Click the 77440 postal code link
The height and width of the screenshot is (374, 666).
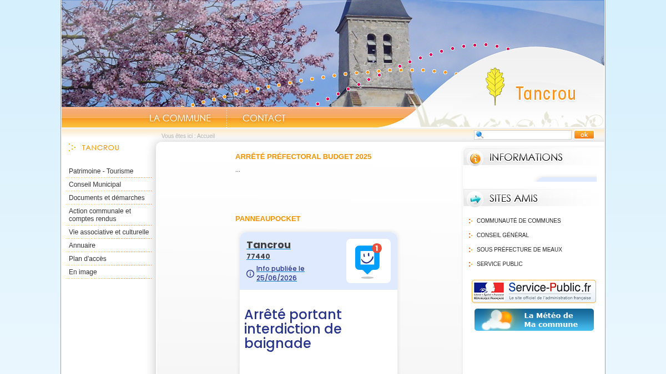tap(258, 257)
